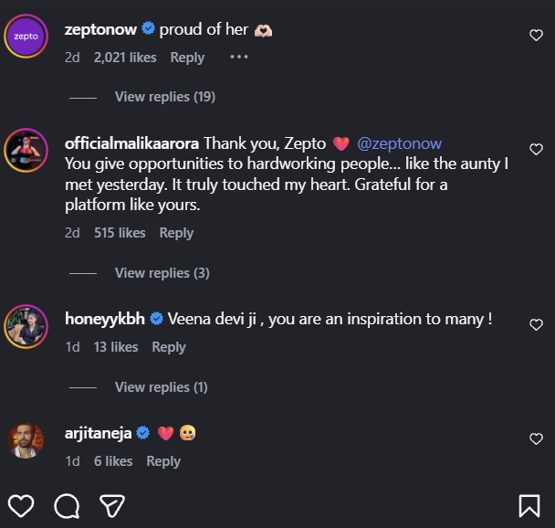Like honeyykbh's comment

point(536,325)
